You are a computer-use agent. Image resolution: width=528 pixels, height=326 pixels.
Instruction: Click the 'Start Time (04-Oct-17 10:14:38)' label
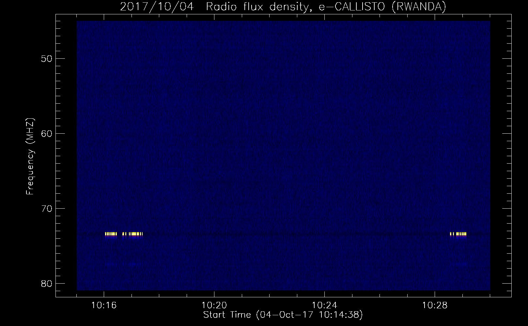point(283,315)
